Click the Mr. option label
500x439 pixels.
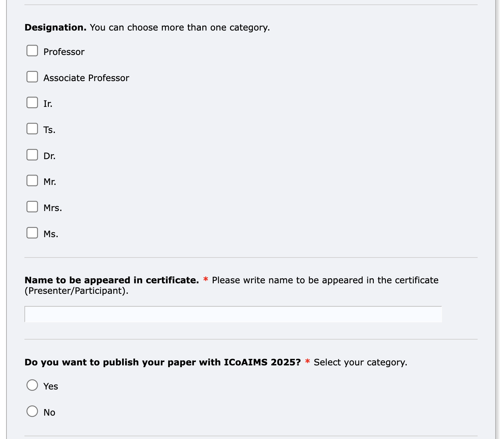point(50,182)
